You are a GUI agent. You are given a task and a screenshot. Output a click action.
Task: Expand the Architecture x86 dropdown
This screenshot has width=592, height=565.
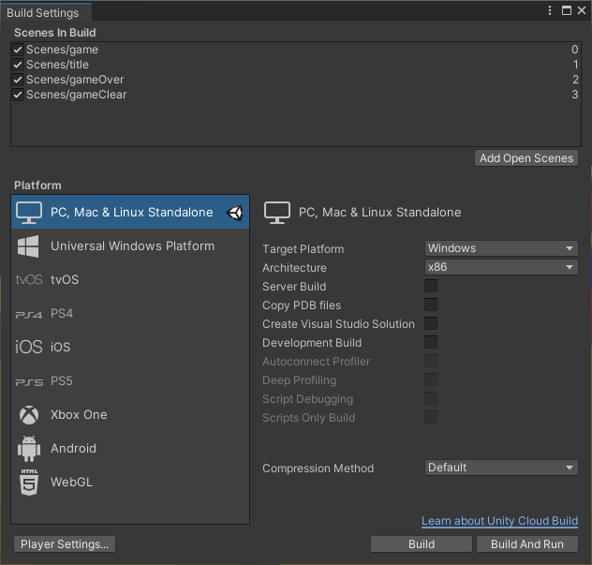(x=501, y=267)
